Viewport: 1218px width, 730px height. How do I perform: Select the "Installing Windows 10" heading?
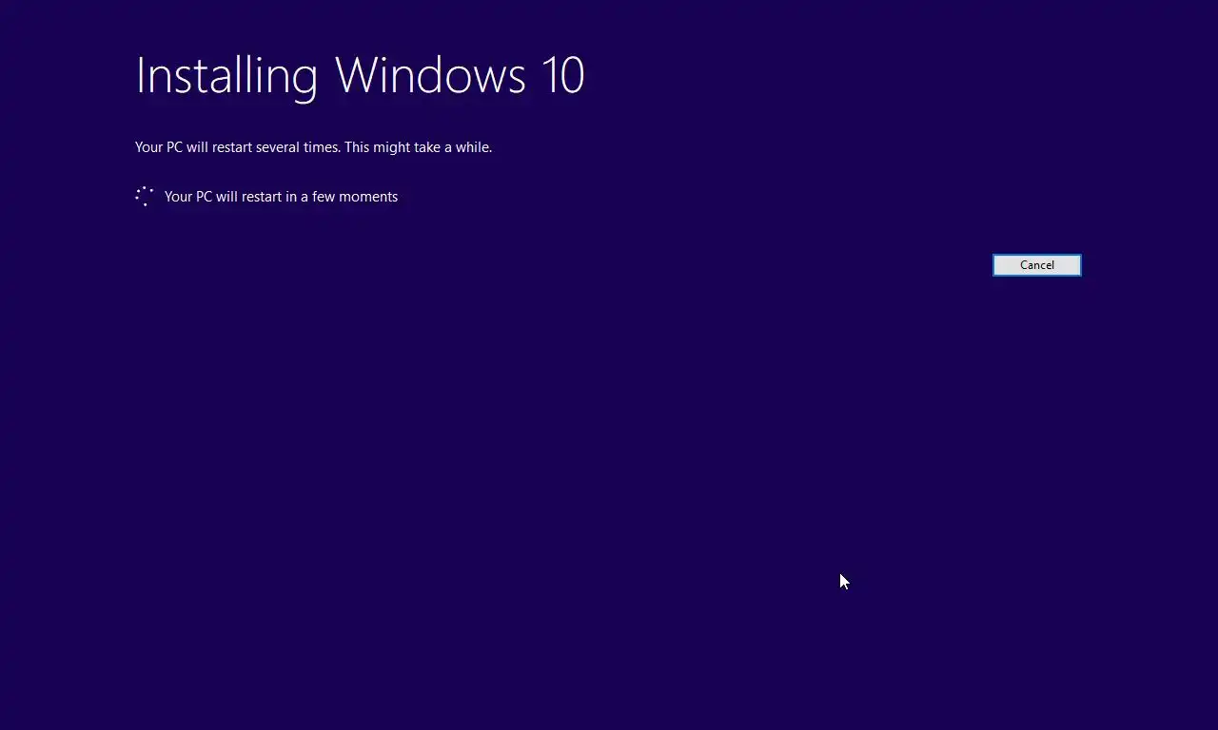click(360, 75)
